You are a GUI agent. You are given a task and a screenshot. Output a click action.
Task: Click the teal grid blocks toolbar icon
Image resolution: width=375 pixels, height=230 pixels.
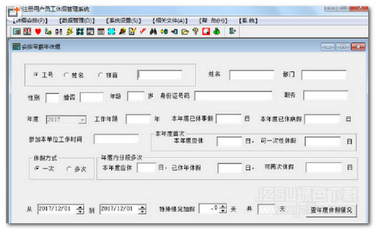click(80, 32)
